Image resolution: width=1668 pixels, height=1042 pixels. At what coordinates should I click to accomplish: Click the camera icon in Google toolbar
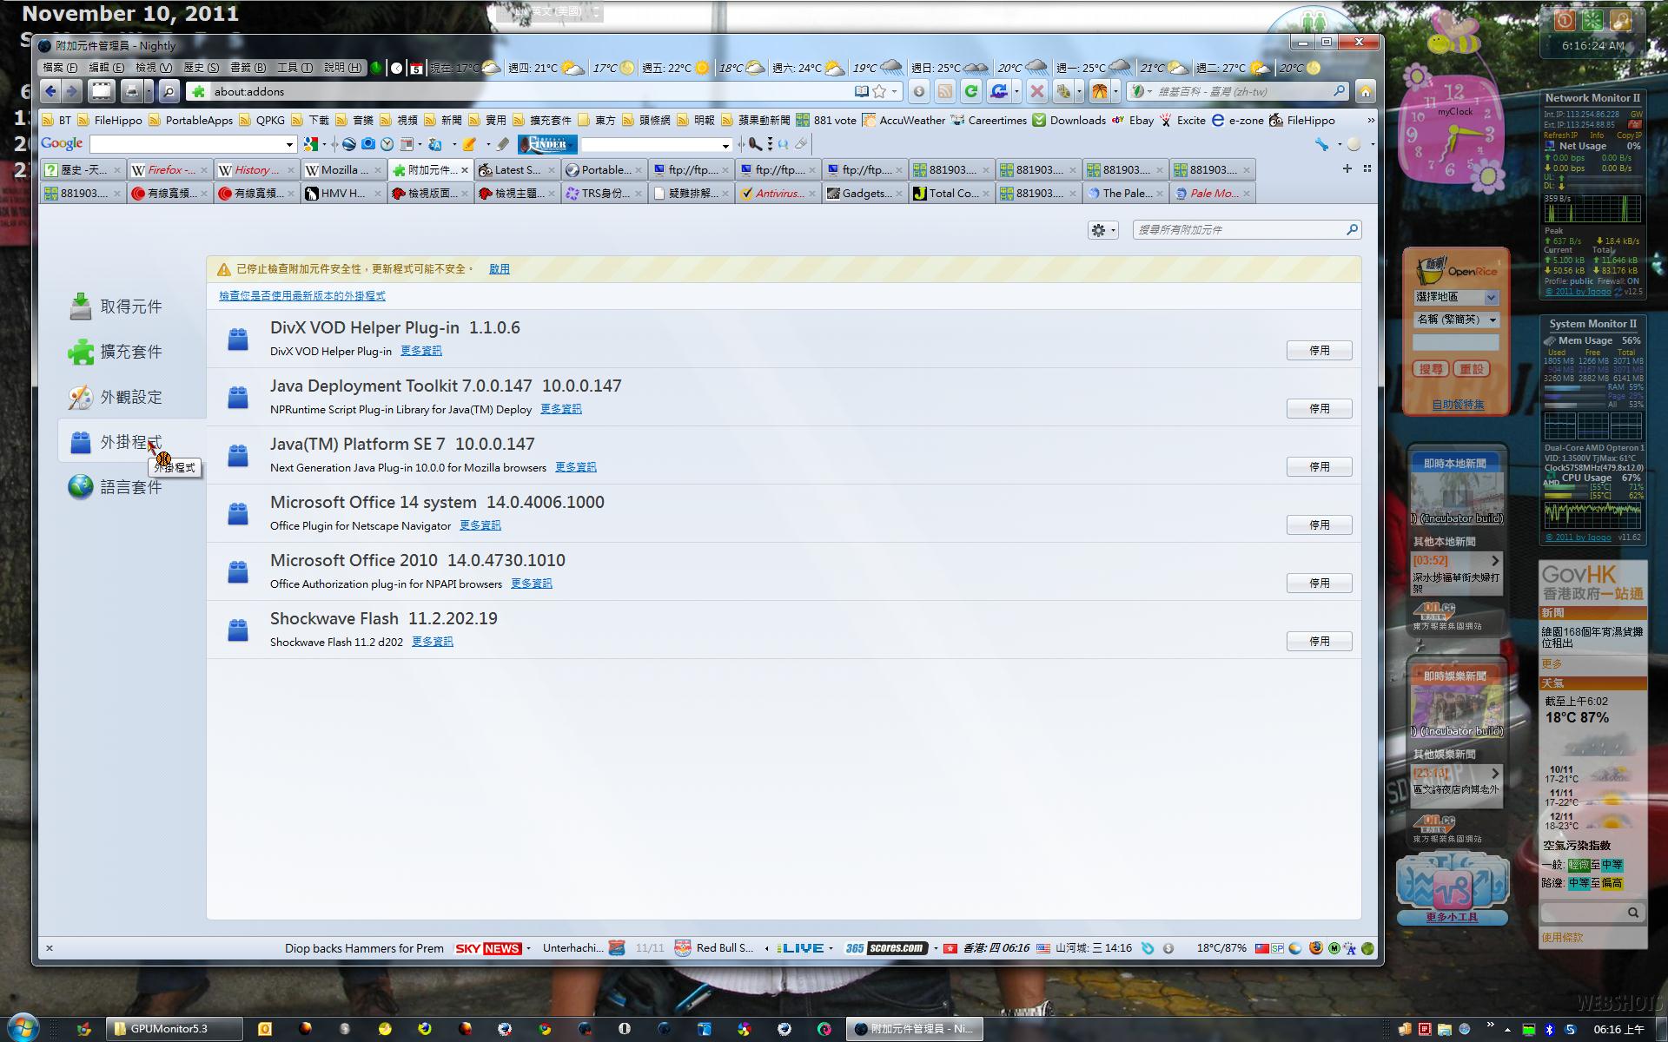(368, 144)
